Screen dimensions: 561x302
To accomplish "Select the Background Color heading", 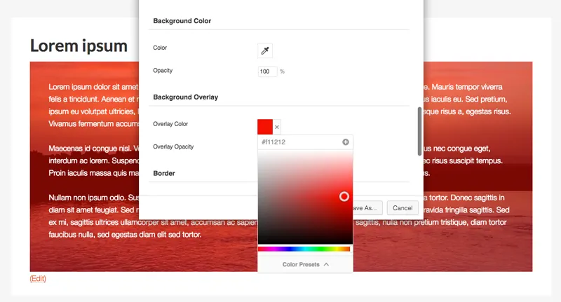I will click(x=182, y=21).
